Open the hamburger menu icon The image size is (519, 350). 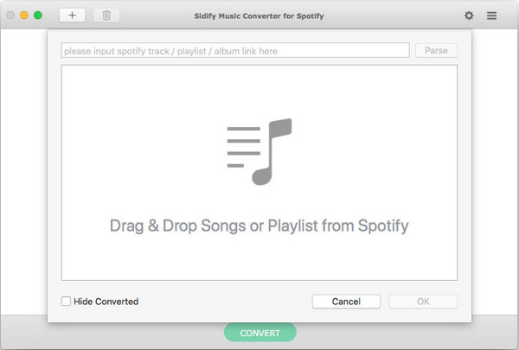491,16
